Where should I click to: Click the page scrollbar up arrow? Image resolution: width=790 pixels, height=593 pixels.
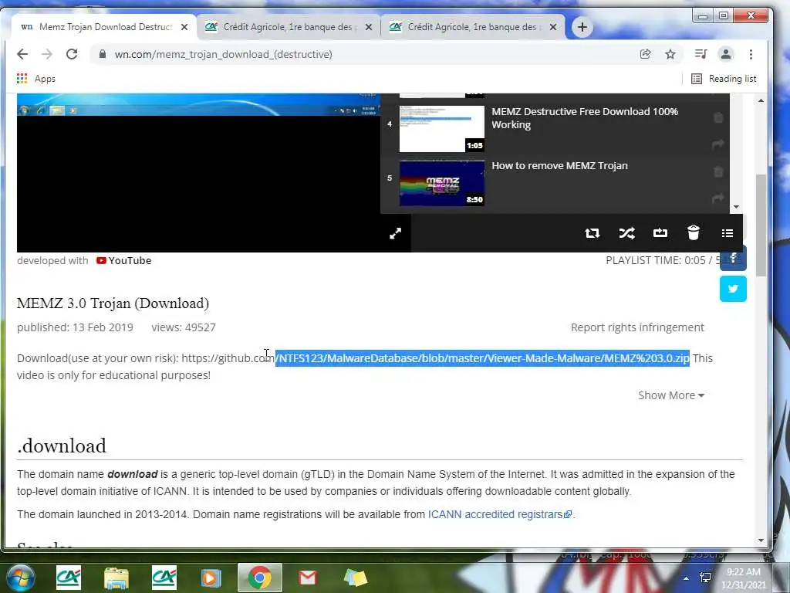tap(761, 100)
